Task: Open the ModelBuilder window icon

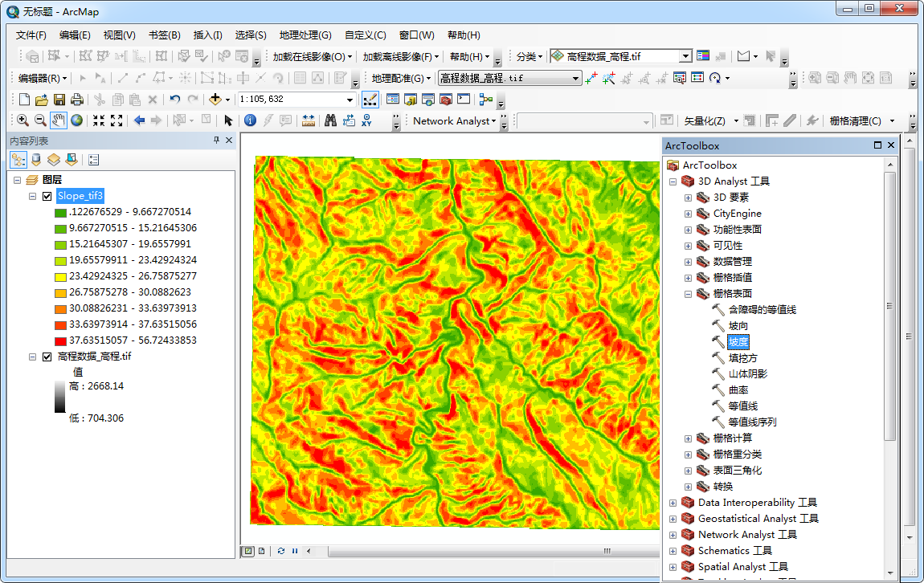Action: coord(486,100)
